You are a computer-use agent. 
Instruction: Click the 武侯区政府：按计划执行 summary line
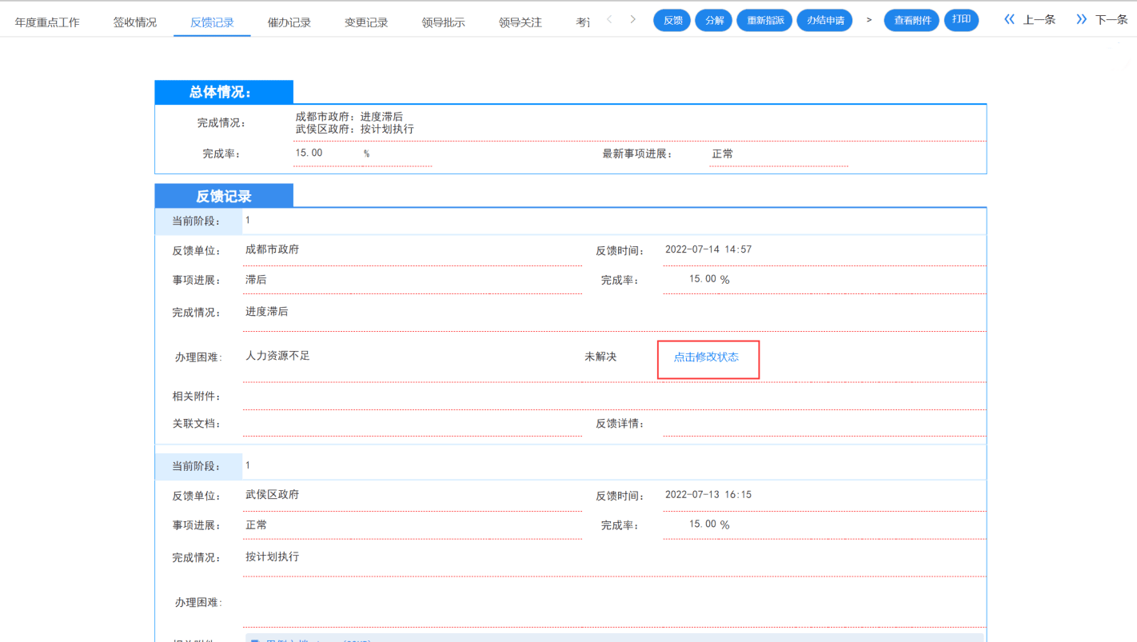354,129
